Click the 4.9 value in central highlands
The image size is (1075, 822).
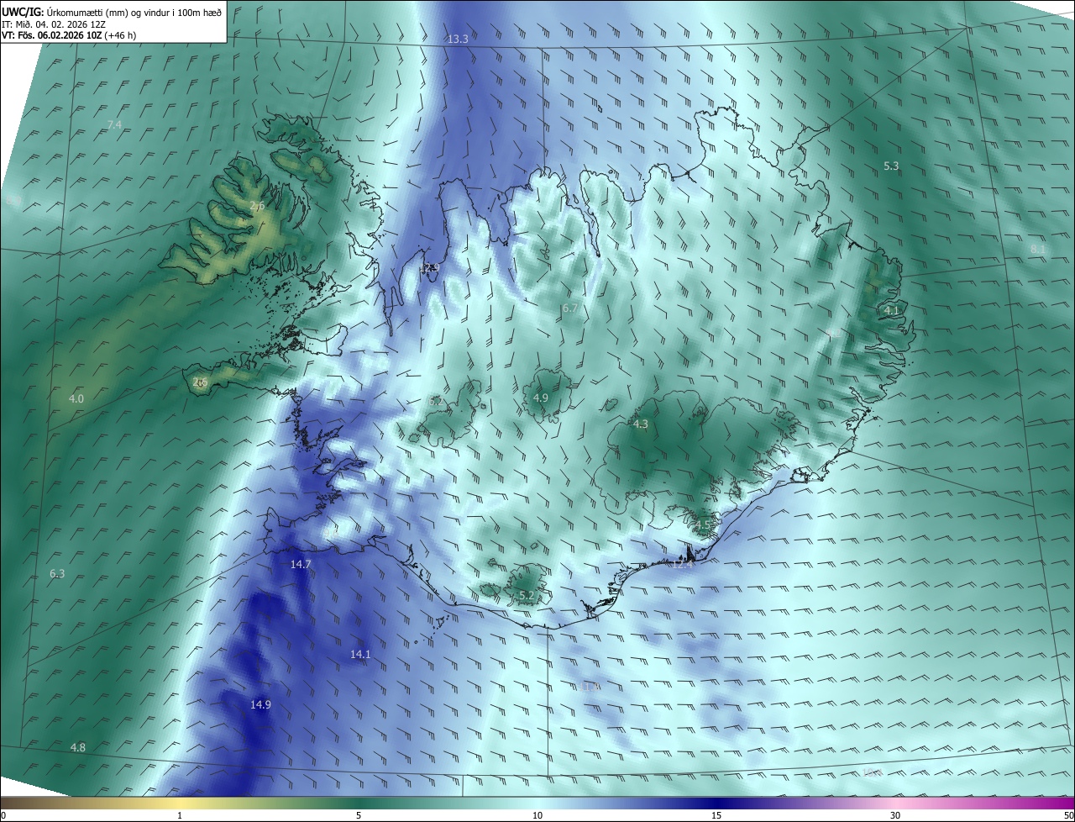[x=541, y=398]
